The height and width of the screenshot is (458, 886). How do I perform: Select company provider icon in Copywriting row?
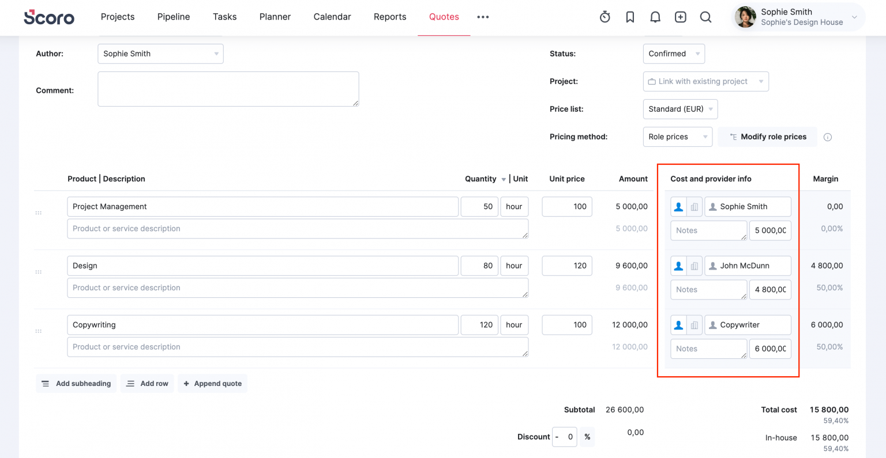coord(694,325)
